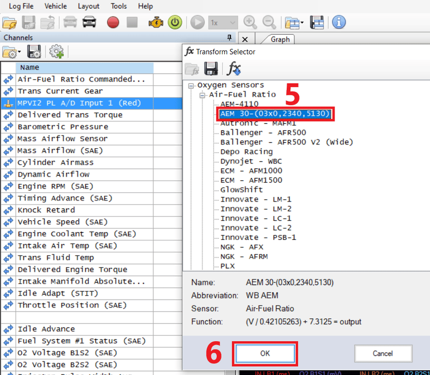Image resolution: width=430 pixels, height=375 pixels.
Task: Select the Depo Racing transform
Action: click(247, 152)
